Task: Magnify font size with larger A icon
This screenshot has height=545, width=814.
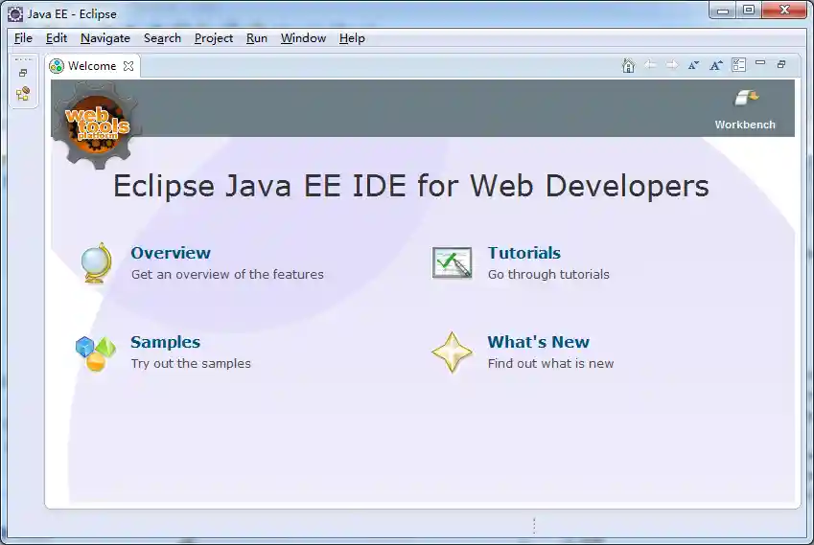Action: coord(716,65)
